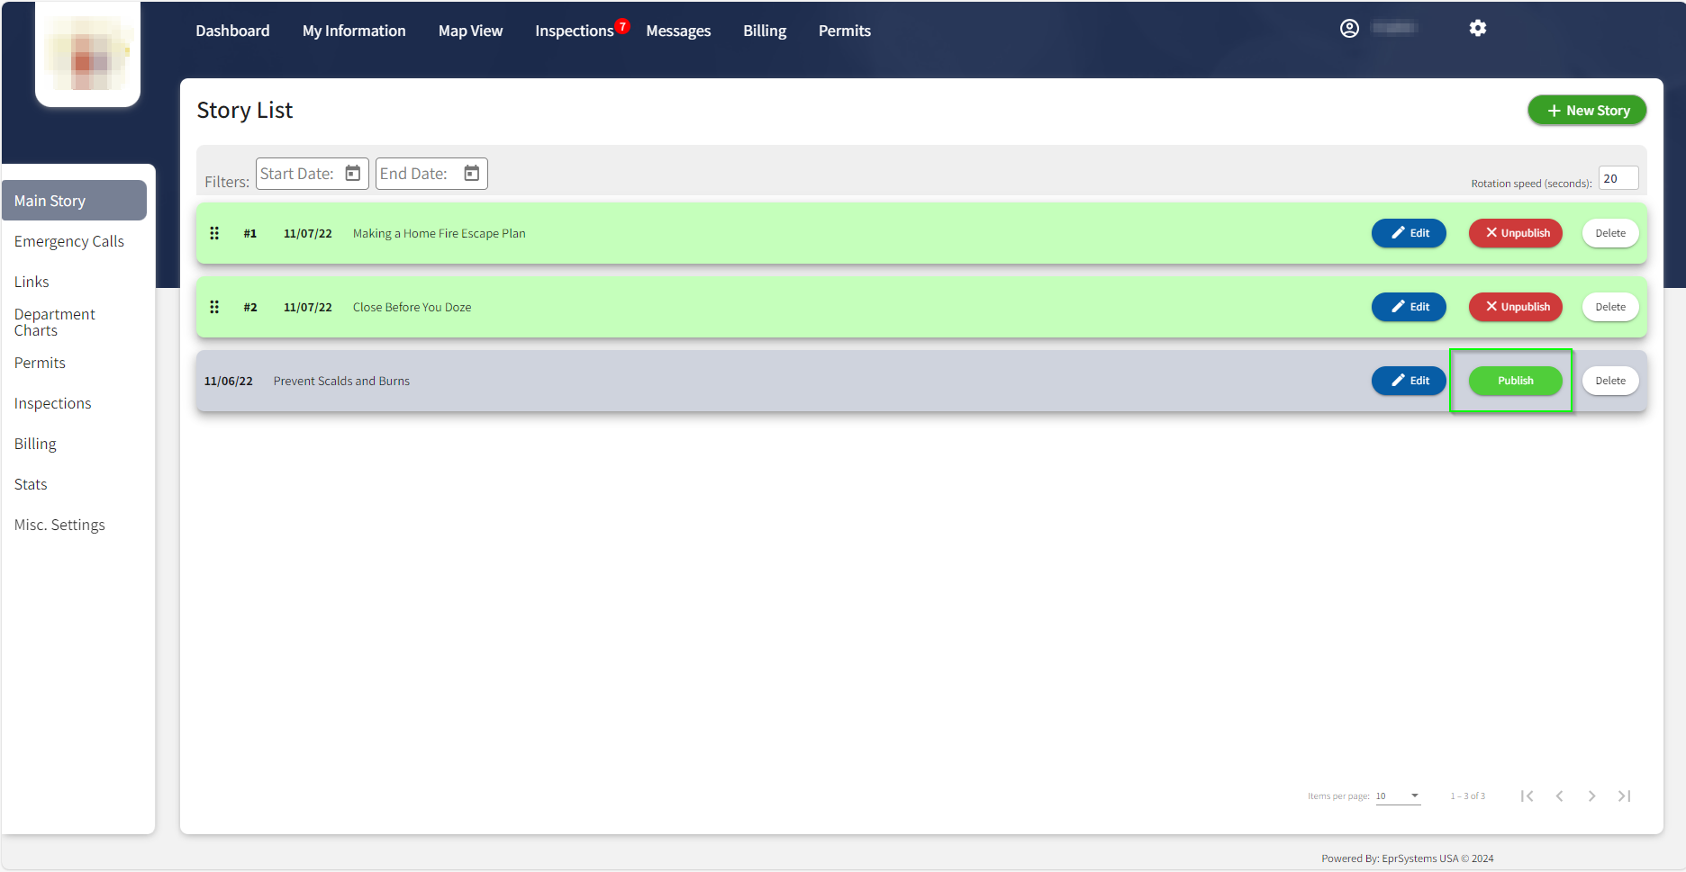
Task: Delete the Close Before You Doze story
Action: tap(1610, 307)
